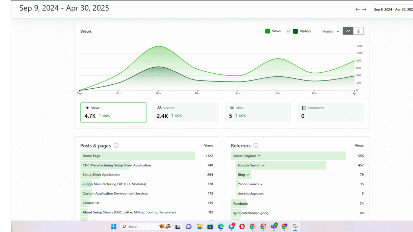Open the Opera browser in taskbar
This screenshot has width=413, height=232.
[242, 227]
